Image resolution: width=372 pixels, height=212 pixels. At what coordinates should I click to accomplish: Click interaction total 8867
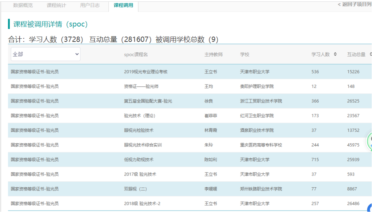[352, 189]
